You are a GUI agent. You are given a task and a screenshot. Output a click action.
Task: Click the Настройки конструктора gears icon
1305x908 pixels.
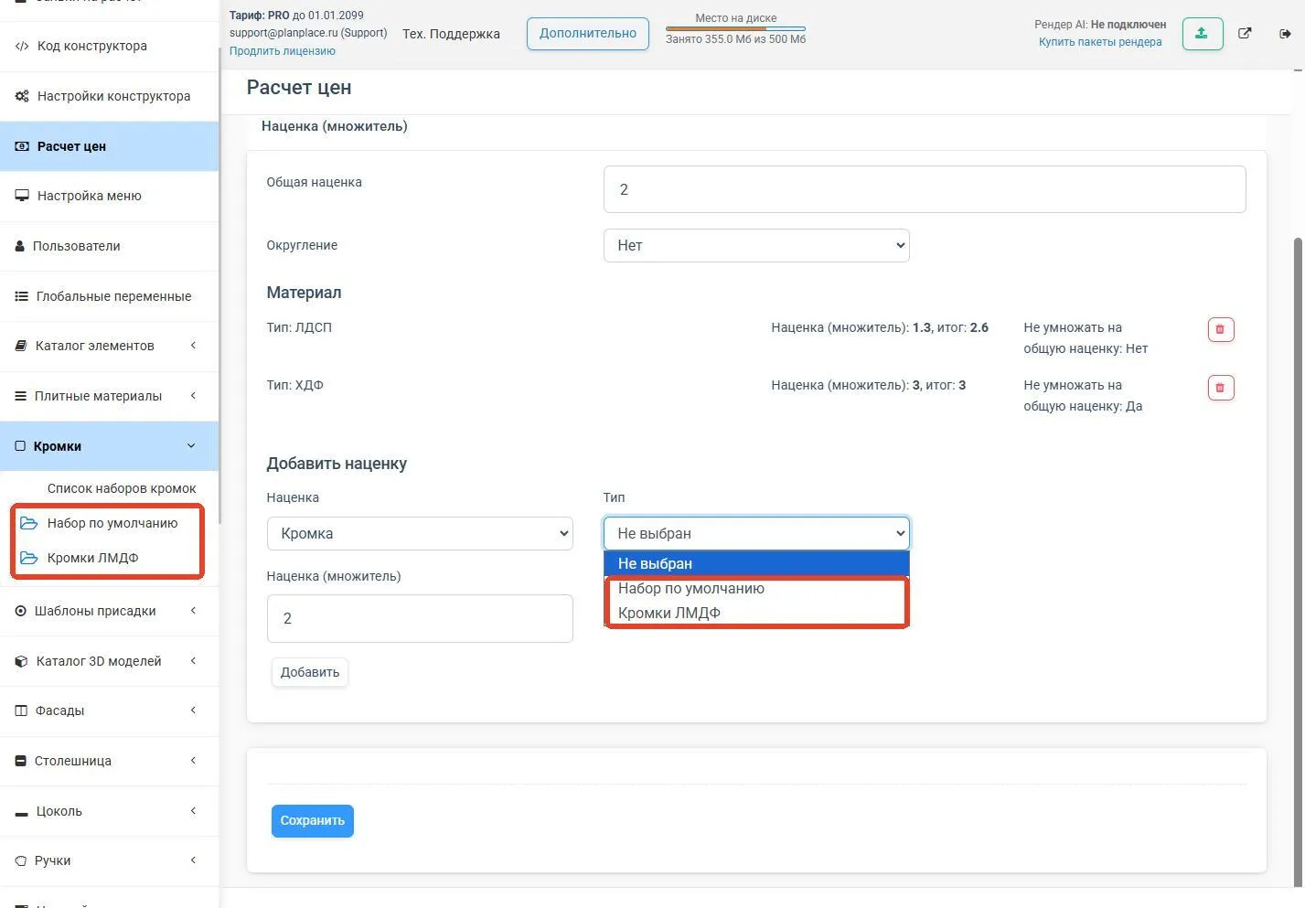tap(22, 96)
